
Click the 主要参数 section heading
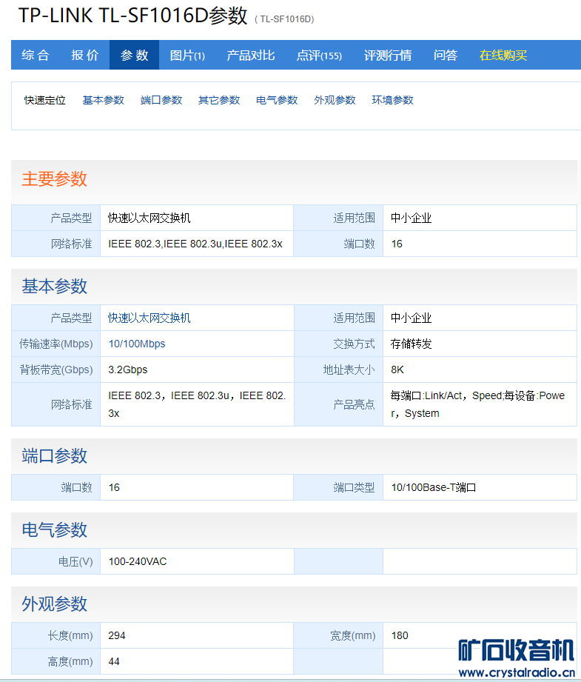54,179
